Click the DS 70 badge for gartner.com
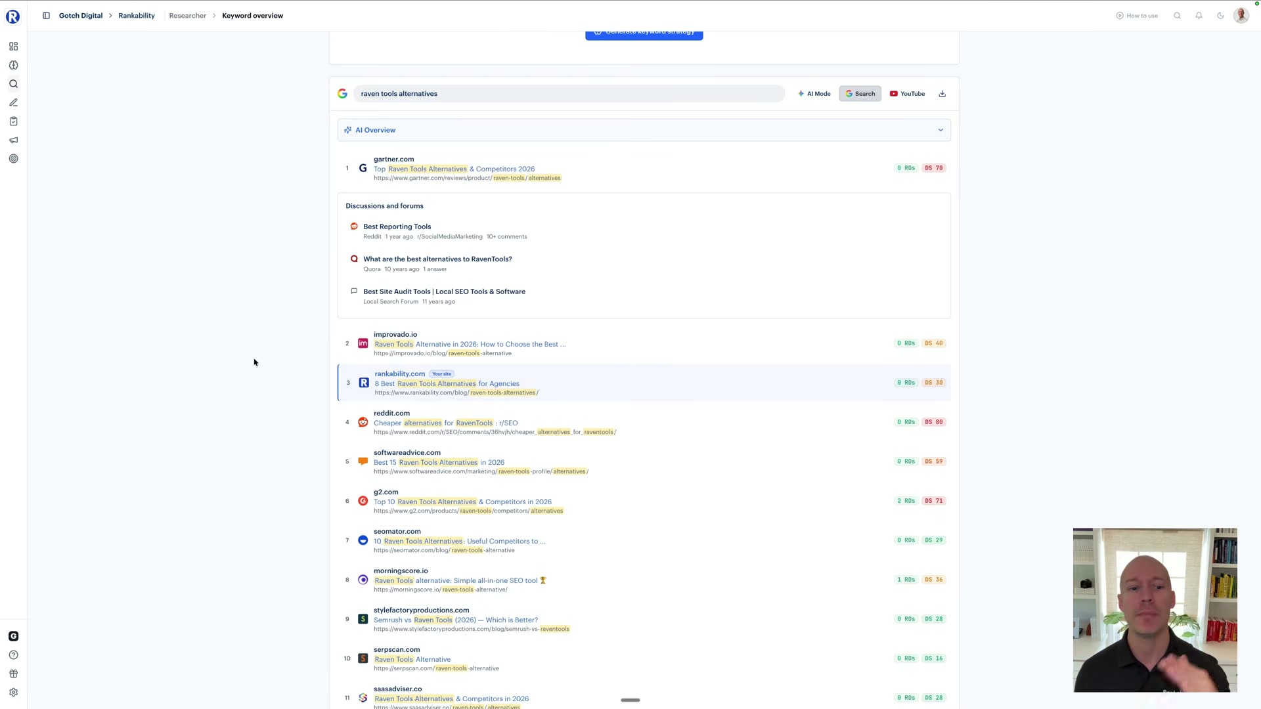 click(934, 168)
